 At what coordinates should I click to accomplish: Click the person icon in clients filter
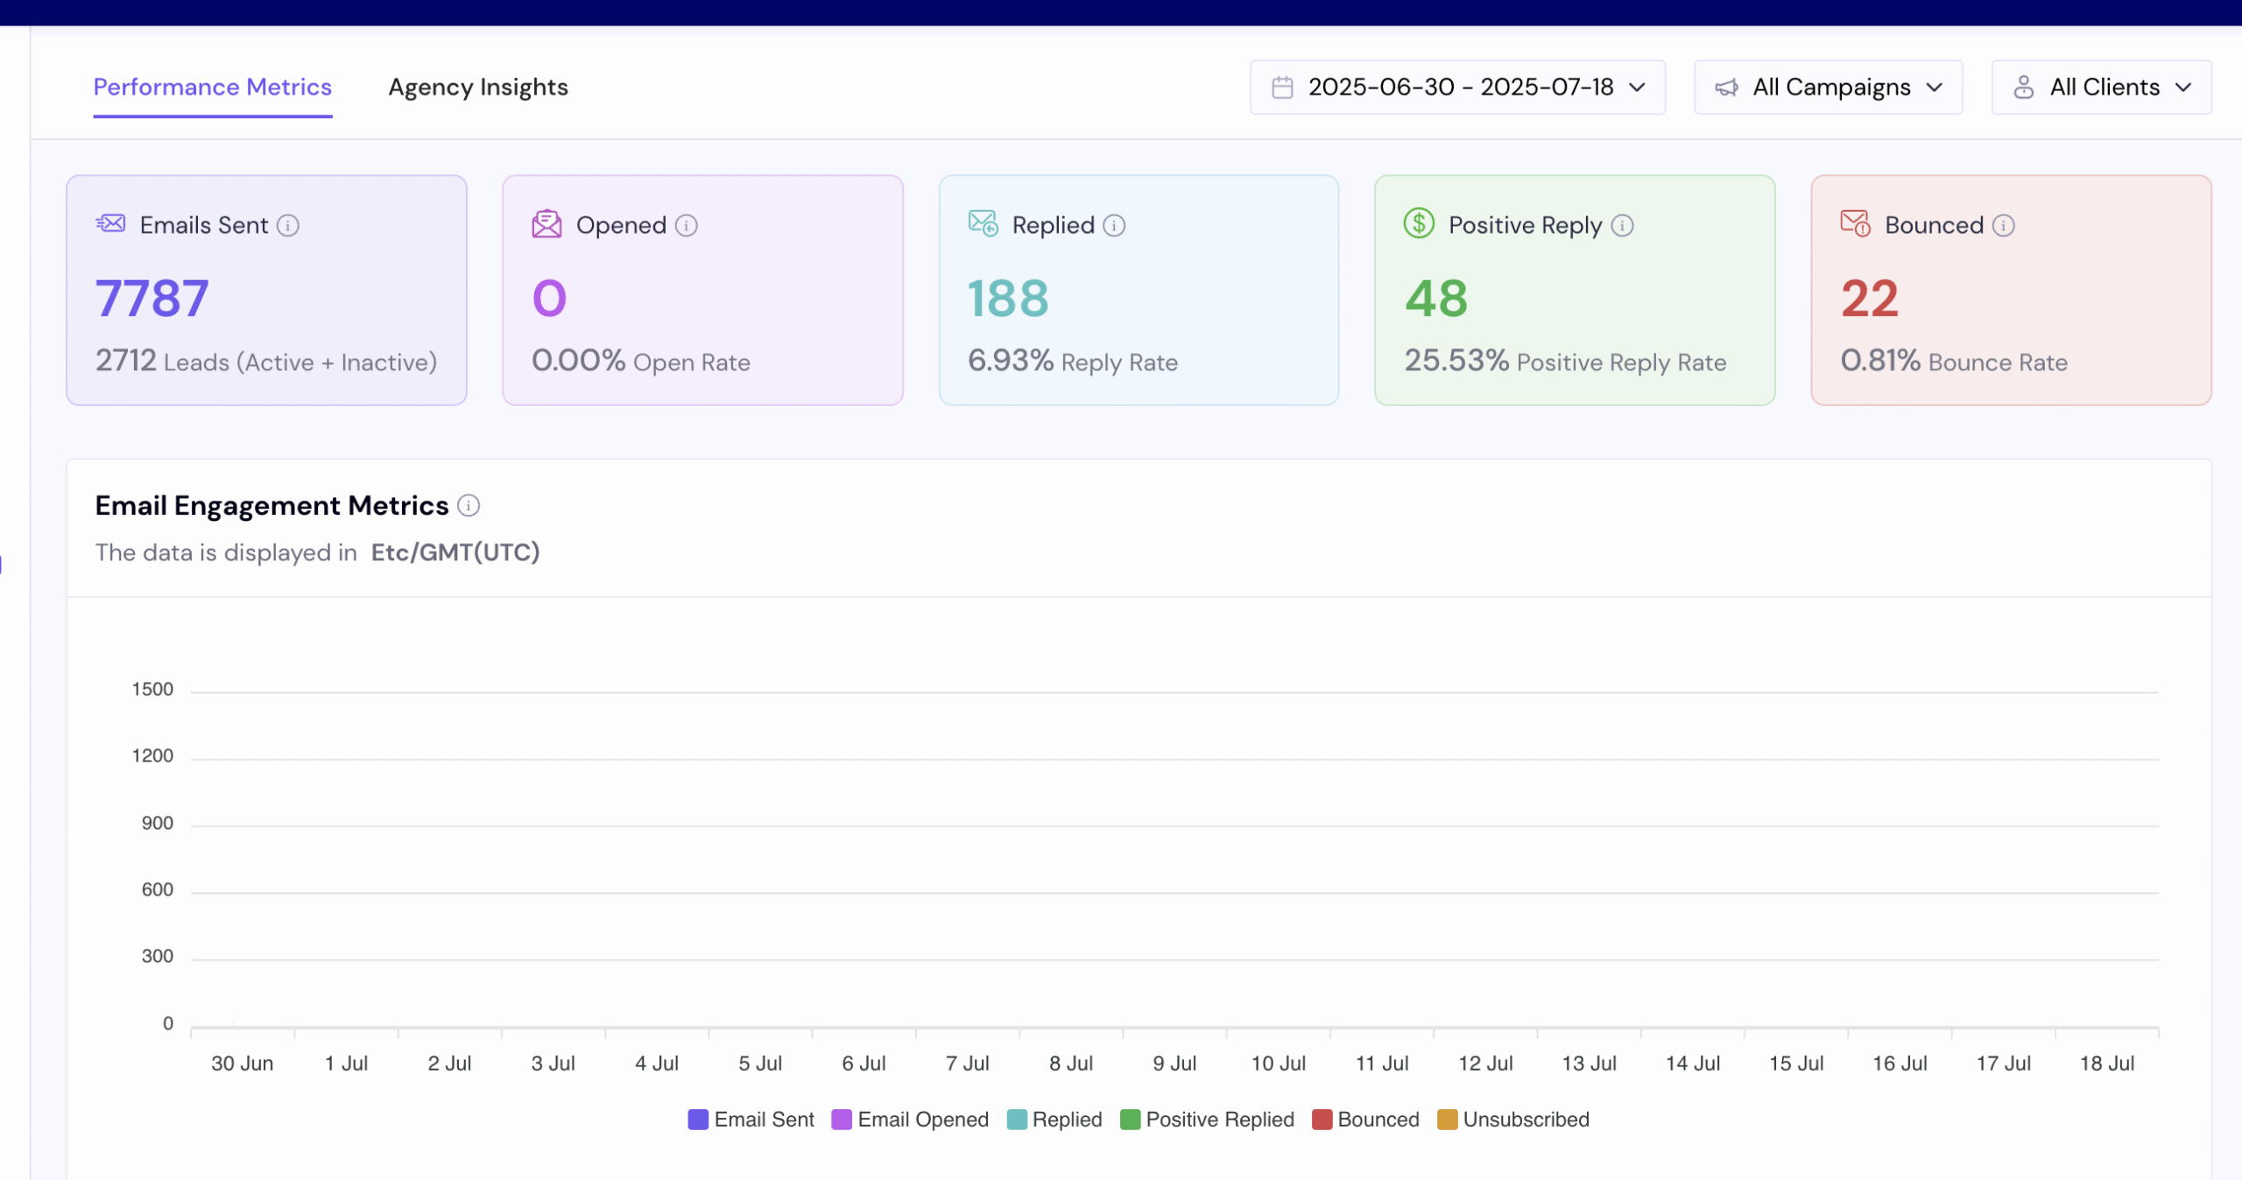2023,88
